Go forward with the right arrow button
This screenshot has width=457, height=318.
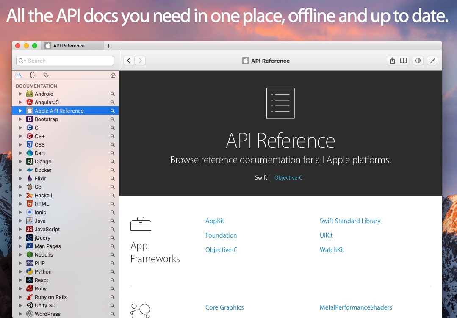tap(140, 61)
